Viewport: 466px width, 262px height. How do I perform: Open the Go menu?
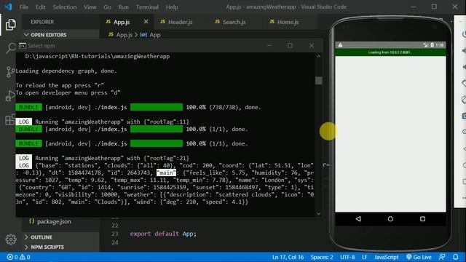coord(107,7)
